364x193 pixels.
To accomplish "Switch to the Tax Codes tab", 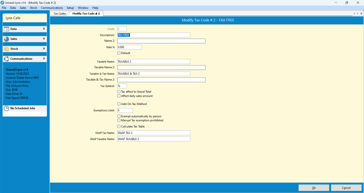I will (60, 14).
